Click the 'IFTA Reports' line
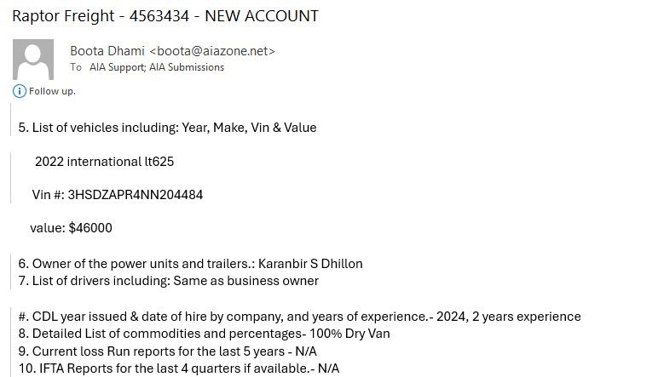Viewport: 670px width, 377px height. click(x=178, y=368)
